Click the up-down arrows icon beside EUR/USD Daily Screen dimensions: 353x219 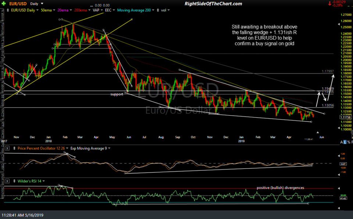pos(8,10)
